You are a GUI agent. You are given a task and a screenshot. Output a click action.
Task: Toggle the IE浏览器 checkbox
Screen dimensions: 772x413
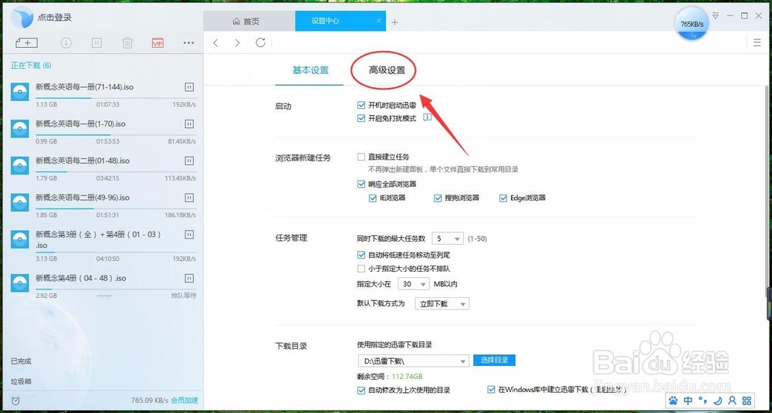(373, 198)
